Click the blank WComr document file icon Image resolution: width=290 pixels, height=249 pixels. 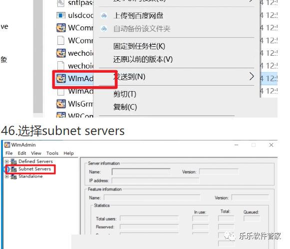tap(61, 40)
